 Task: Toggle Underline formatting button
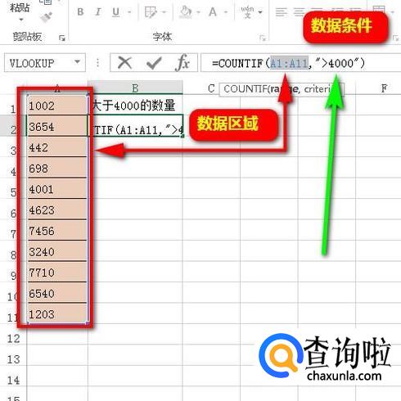116,12
